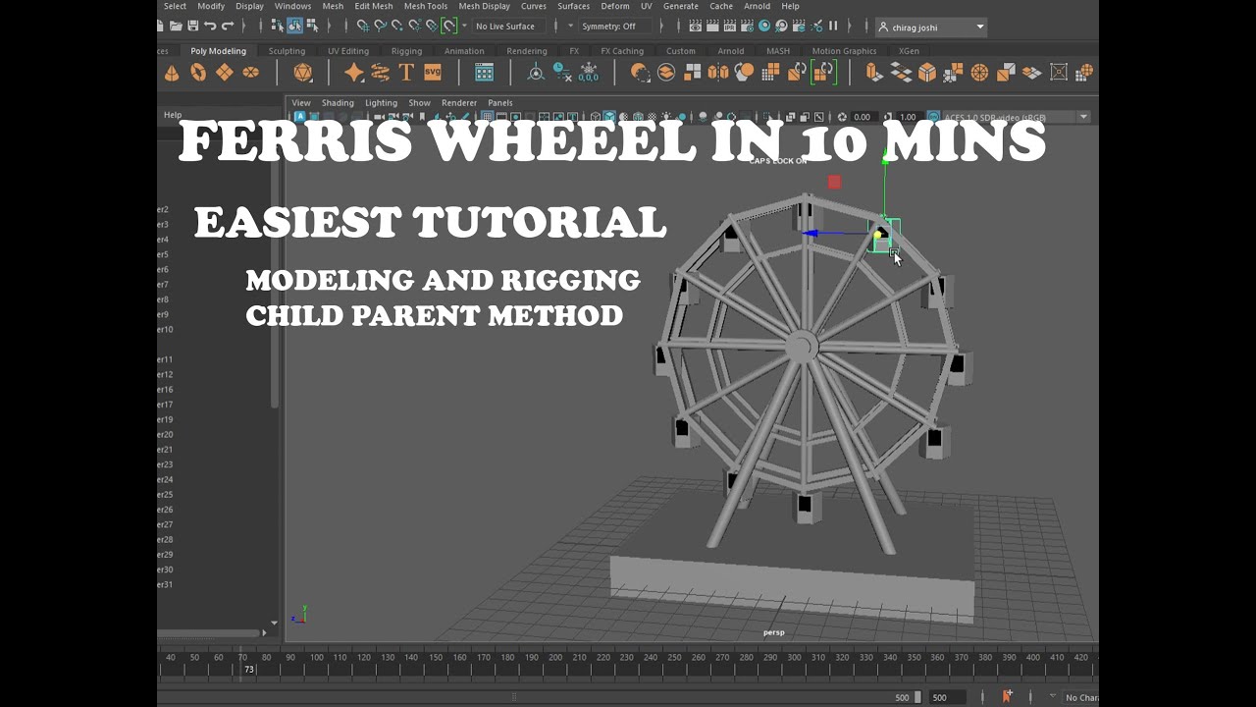Image resolution: width=1256 pixels, height=707 pixels.
Task: Create platonic solid from shelf
Action: click(x=303, y=73)
